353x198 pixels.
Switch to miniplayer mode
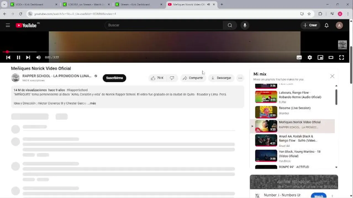tap(320, 57)
